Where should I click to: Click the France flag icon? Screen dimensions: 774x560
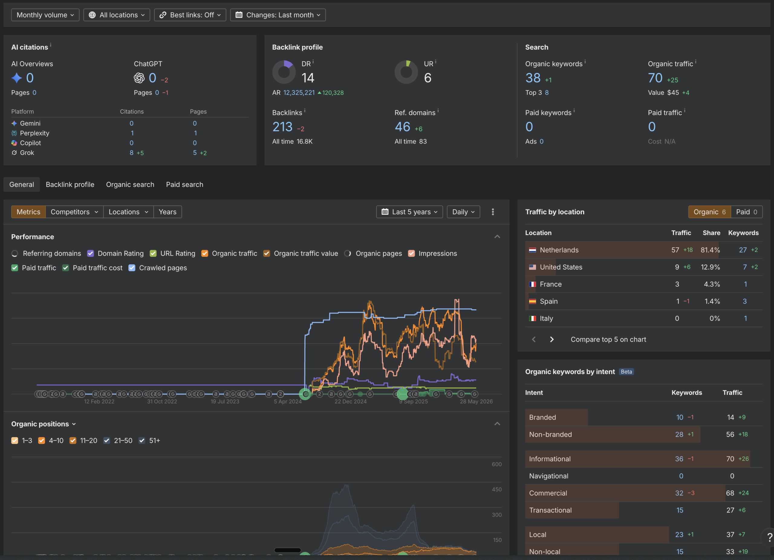point(532,284)
